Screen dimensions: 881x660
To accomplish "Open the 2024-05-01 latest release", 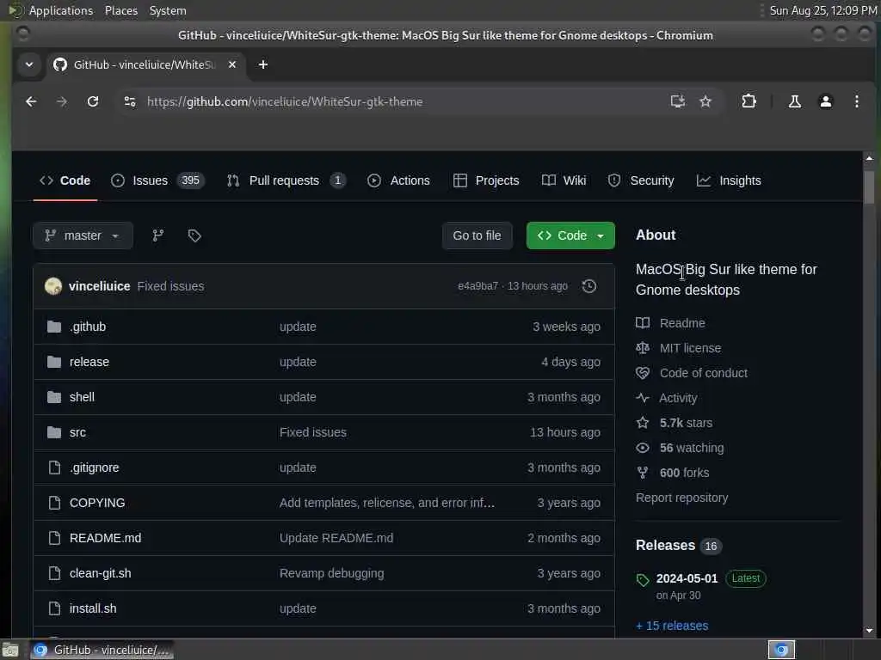I will (687, 578).
